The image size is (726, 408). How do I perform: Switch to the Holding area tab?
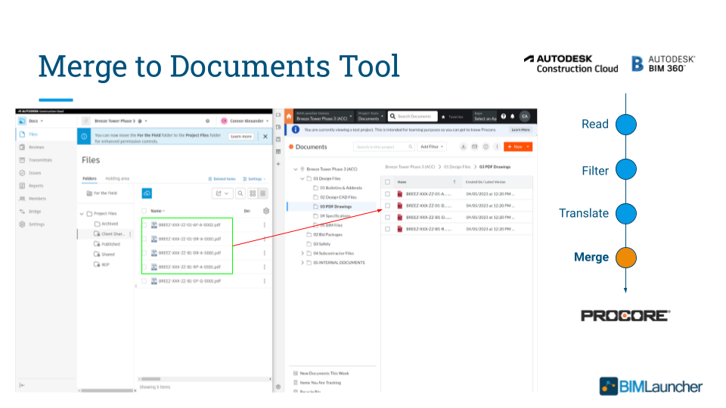pos(117,178)
